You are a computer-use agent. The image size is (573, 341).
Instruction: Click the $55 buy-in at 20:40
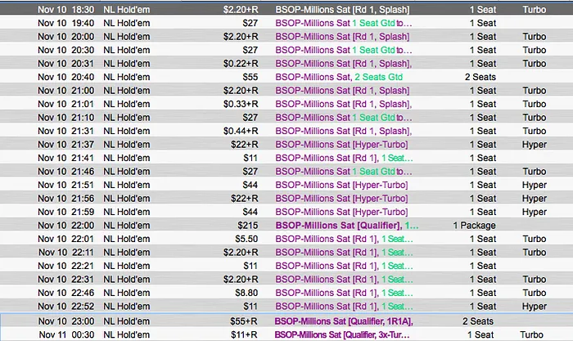point(250,77)
